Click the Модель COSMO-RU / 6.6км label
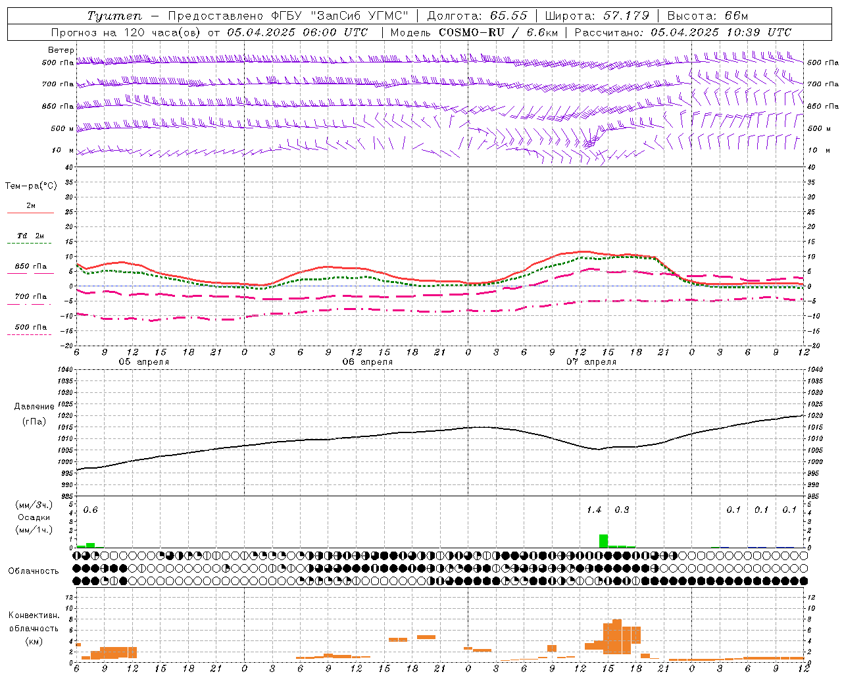Screen dimensions: 842x674 tap(473, 32)
